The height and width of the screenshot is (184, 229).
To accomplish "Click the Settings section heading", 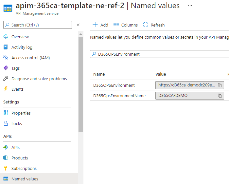I will 11,102.
